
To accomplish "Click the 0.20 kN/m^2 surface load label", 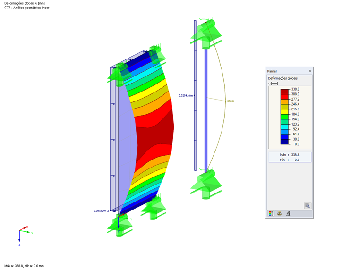I will tap(101, 211).
